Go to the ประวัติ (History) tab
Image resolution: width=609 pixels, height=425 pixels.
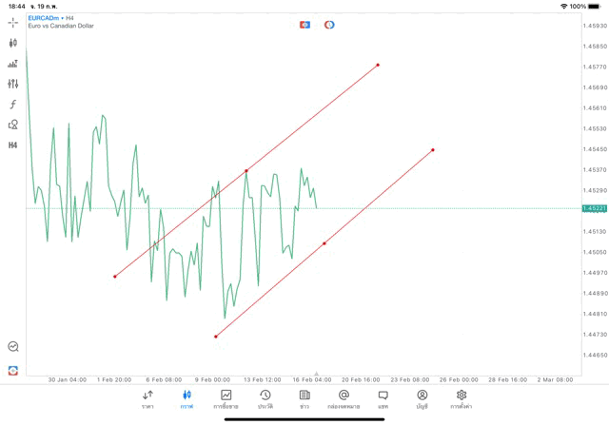[265, 398]
